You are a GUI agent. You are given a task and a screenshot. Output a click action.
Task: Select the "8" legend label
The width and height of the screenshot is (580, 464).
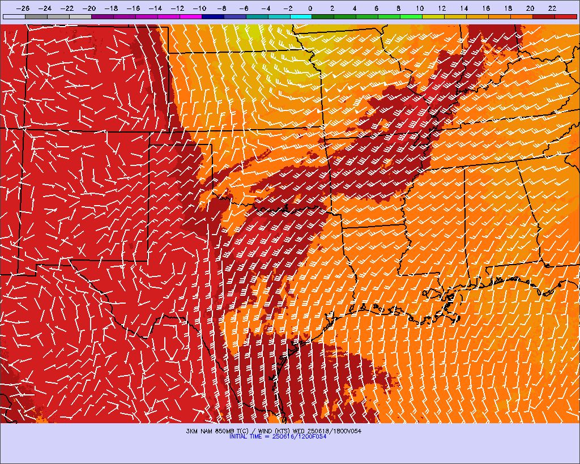click(x=398, y=8)
